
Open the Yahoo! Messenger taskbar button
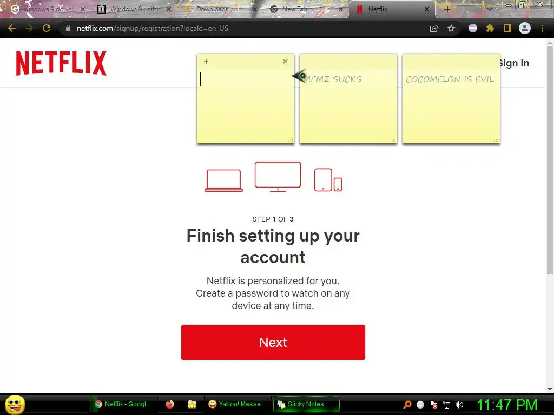(238, 404)
